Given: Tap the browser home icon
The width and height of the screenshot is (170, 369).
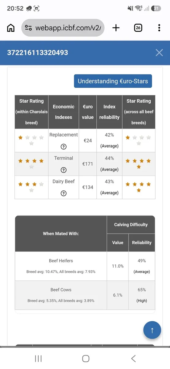Looking at the screenshot, I should pyautogui.click(x=11, y=28).
